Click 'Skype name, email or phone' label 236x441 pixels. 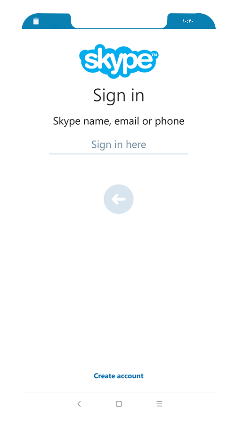[118, 121]
